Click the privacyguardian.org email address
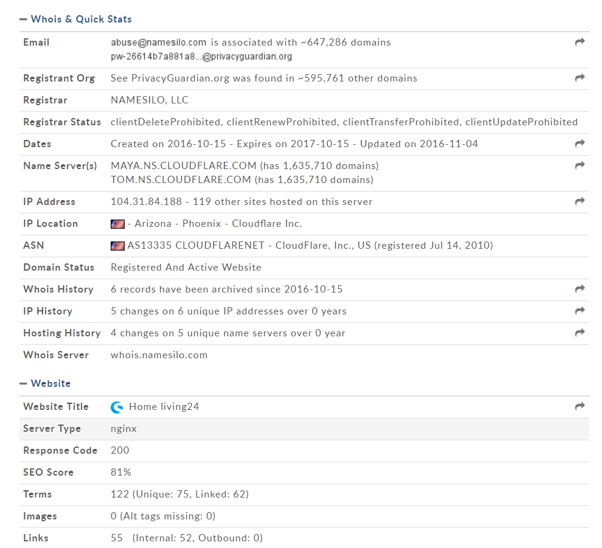Image resolution: width=602 pixels, height=548 pixels. tap(201, 57)
